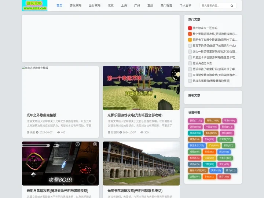
Task: Select the 成都(598) tag
Action: [194, 152]
